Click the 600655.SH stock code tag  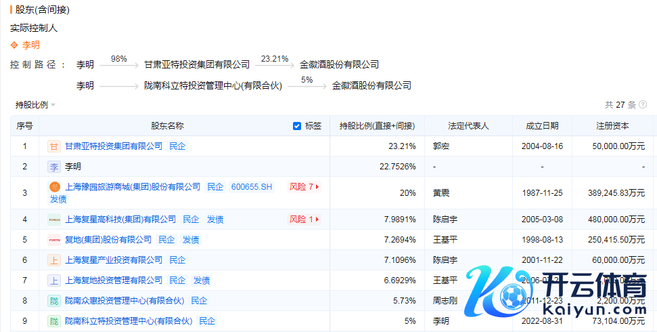pyautogui.click(x=252, y=187)
